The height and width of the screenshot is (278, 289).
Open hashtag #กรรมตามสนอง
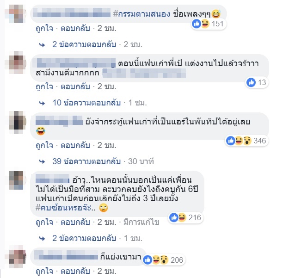[x=141, y=14]
